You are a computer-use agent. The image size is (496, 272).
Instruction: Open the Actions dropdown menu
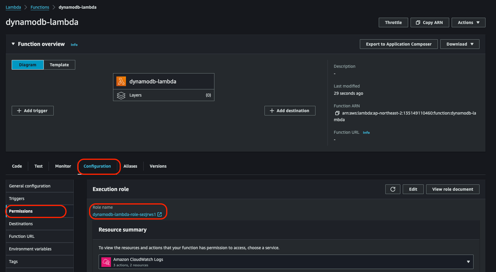(x=468, y=22)
